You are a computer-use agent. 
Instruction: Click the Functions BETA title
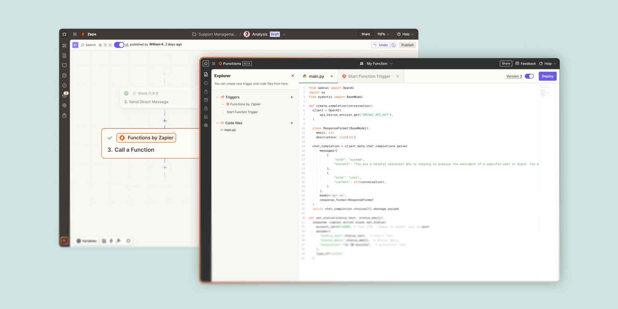pyautogui.click(x=235, y=64)
